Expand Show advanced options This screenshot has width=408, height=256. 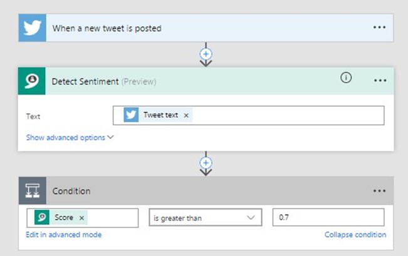[70, 138]
